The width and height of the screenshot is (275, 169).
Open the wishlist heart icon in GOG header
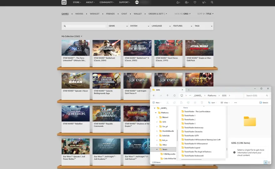(195, 2)
